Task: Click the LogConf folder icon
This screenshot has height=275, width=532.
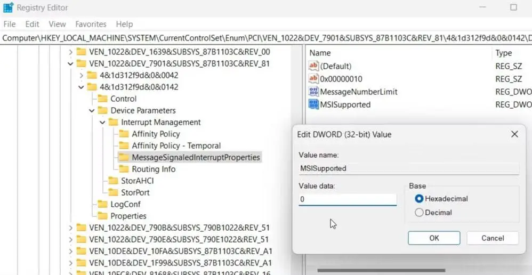Action: (x=102, y=204)
